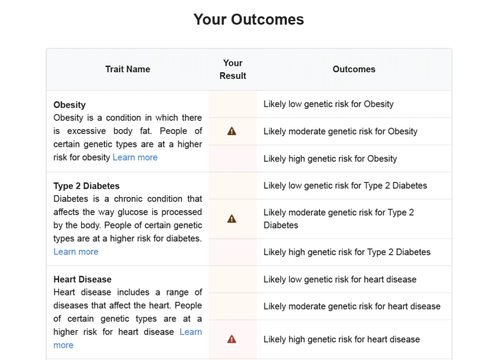
Task: Click 'Likely low genetic risk for Obesity'
Action: click(x=329, y=104)
